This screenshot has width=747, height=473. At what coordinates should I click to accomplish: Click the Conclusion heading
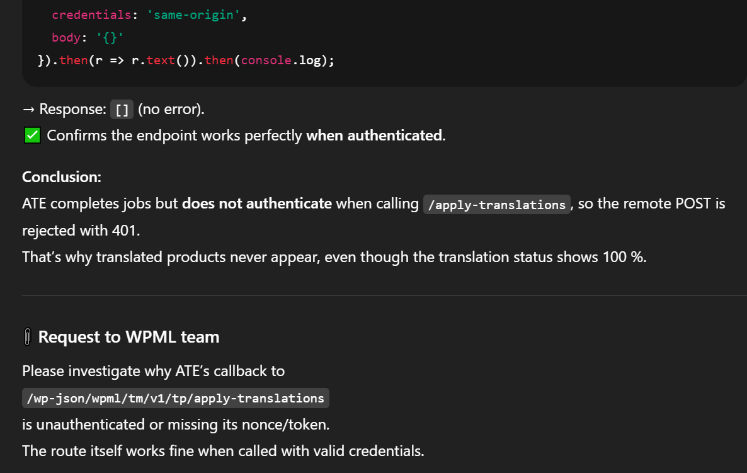point(62,177)
